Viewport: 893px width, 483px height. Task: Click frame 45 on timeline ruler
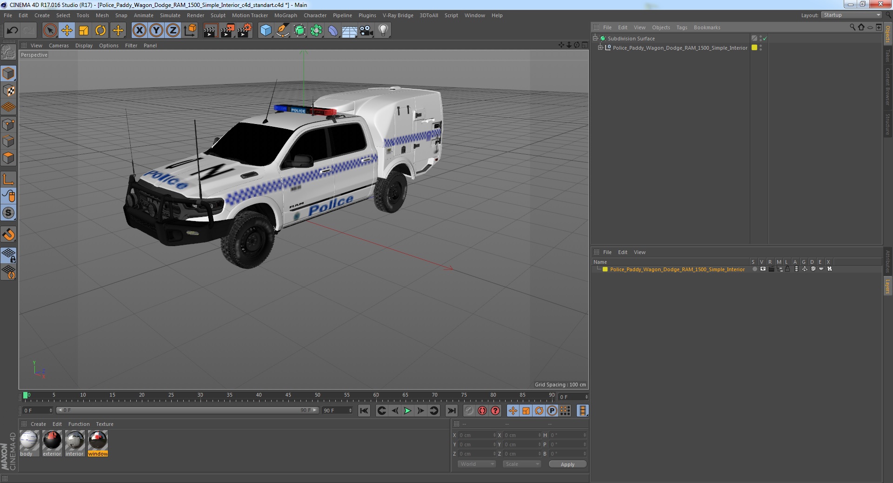point(288,395)
